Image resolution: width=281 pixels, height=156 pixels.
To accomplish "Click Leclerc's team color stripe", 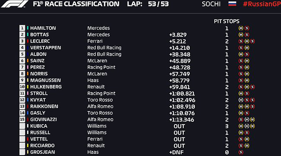I will pos(28,41).
